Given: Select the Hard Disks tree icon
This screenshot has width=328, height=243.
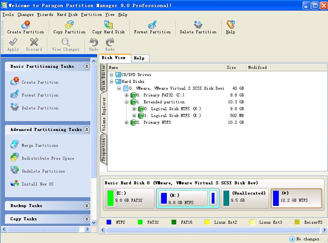Looking at the screenshot, I should [118, 81].
